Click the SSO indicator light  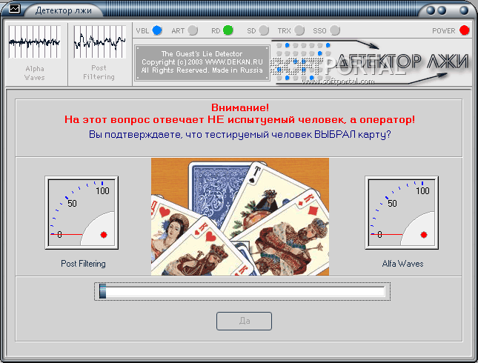[x=335, y=30]
